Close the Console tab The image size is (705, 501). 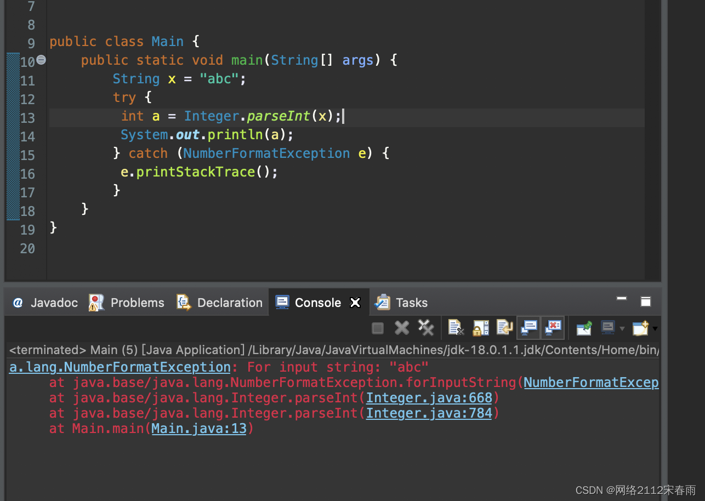point(355,303)
